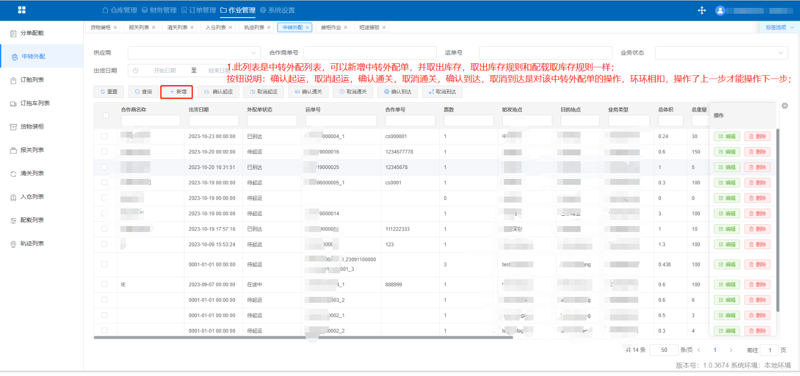
Task: Click the 新增 button
Action: pos(177,92)
